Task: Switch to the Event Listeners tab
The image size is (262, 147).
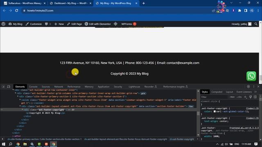Action: pos(244,92)
